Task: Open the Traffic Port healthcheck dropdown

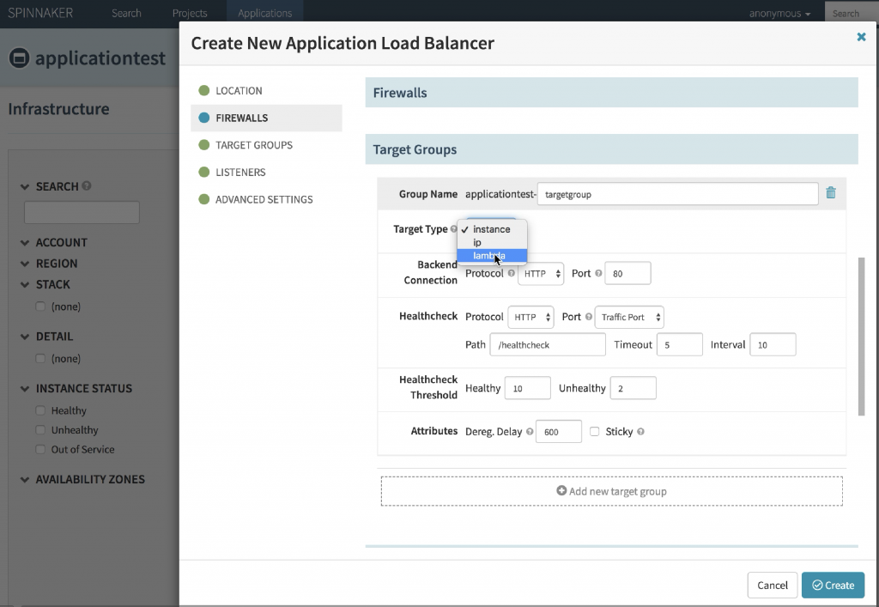Action: (629, 317)
